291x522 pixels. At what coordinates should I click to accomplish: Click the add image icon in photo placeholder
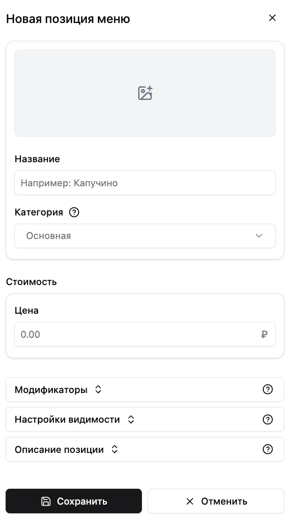(x=145, y=93)
